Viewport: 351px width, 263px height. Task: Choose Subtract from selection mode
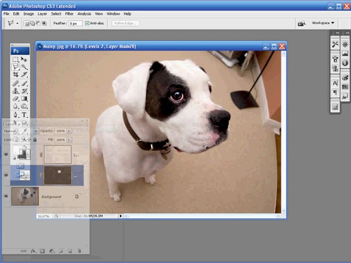(x=38, y=23)
